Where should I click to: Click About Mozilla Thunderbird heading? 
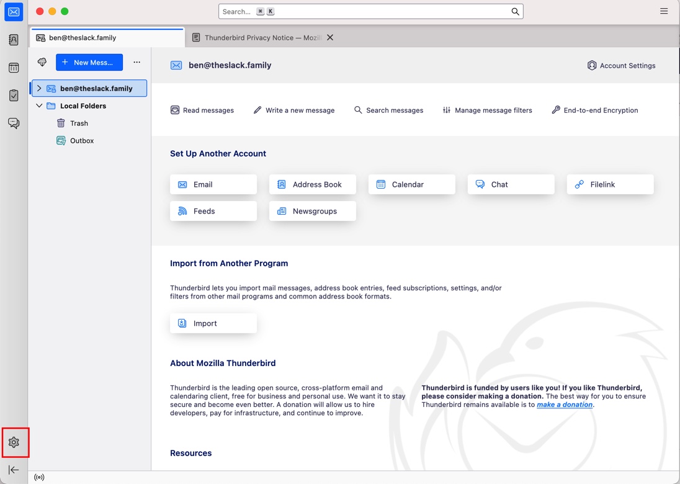[223, 363]
